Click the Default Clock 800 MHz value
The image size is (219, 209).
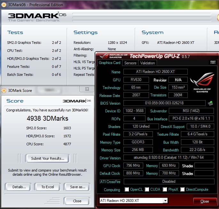pos(133,173)
